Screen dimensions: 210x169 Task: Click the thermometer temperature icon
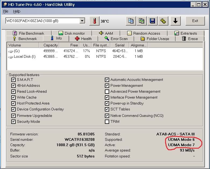pos(94,21)
